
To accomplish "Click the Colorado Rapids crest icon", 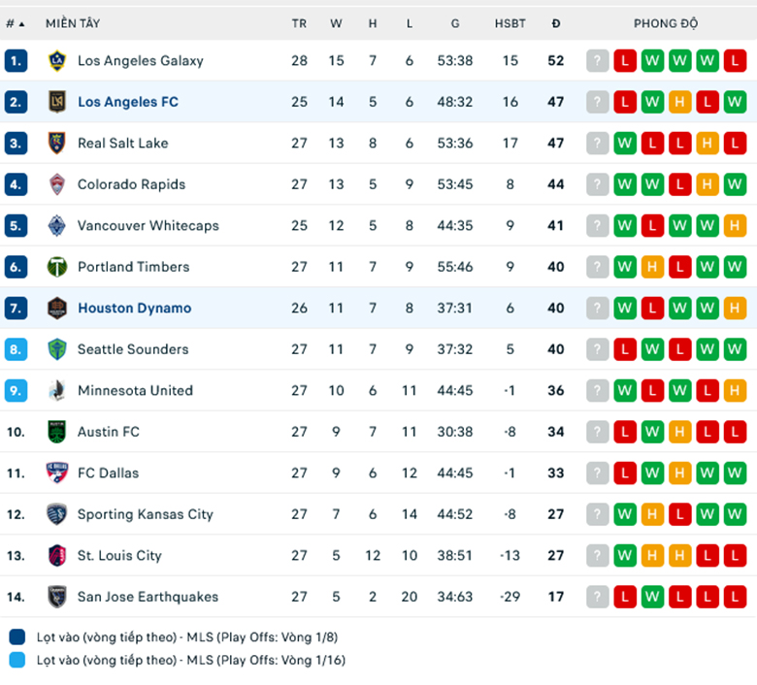I will coord(57,184).
